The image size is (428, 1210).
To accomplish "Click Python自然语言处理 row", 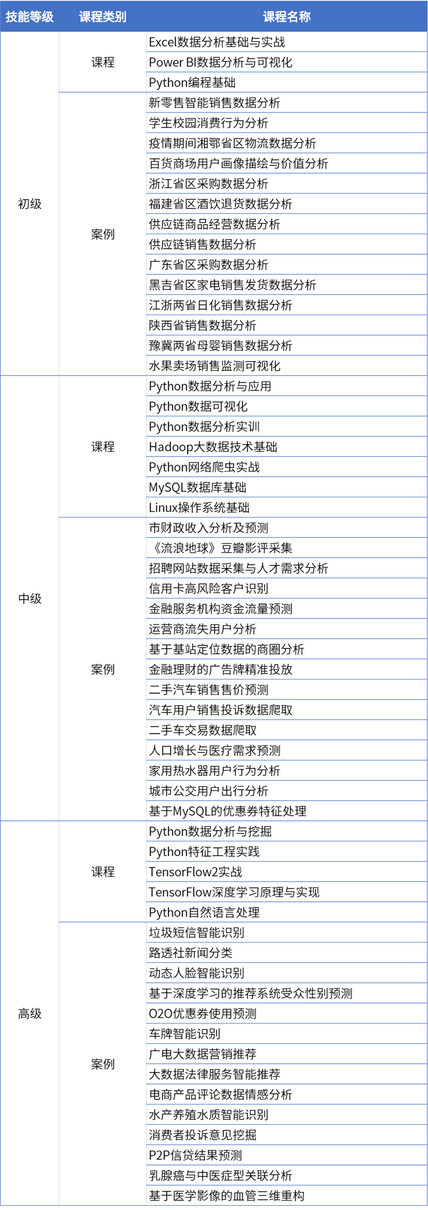I will coord(287,912).
